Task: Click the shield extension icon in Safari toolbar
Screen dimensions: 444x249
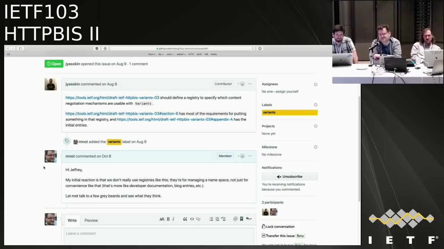Action: tap(97, 48)
